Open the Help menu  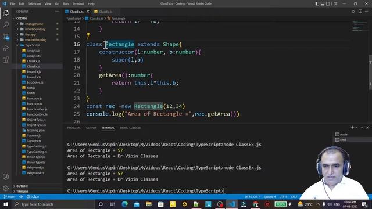[91, 4]
